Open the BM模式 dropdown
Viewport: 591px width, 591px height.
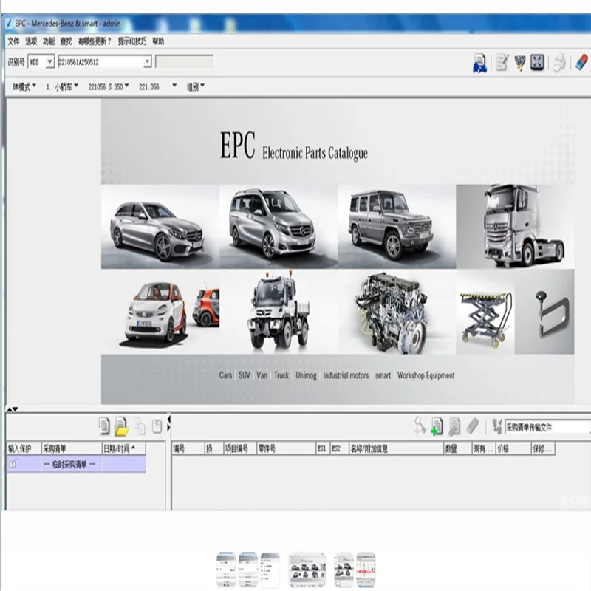click(x=24, y=86)
